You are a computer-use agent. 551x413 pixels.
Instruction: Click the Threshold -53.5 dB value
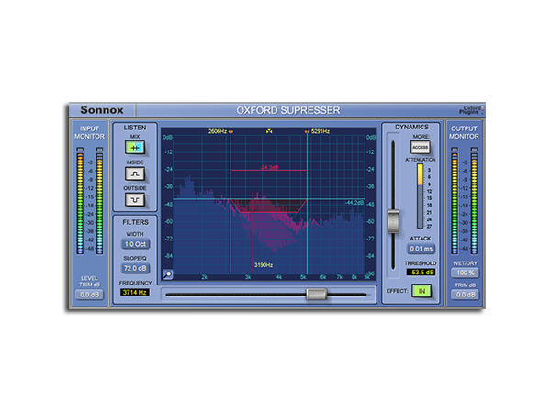pos(421,273)
